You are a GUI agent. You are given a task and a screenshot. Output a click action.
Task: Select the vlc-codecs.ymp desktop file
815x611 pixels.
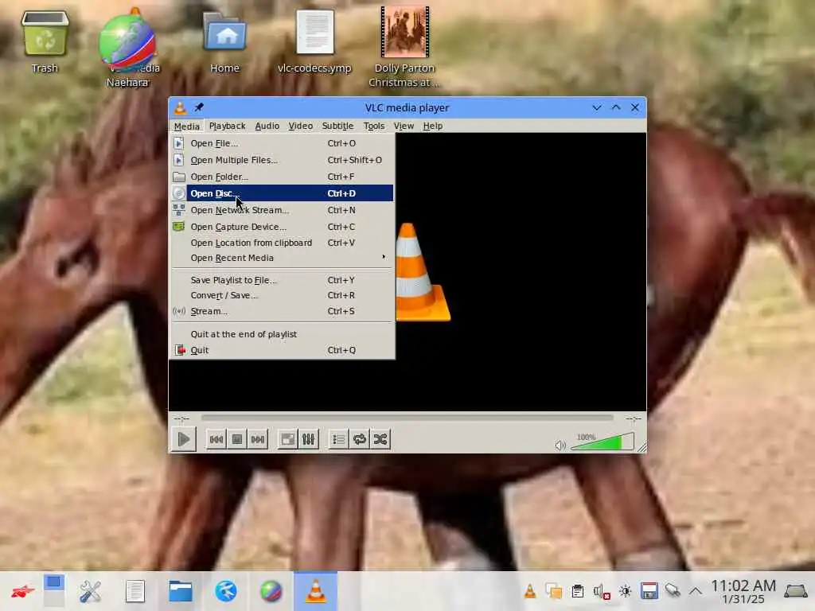tap(314, 42)
